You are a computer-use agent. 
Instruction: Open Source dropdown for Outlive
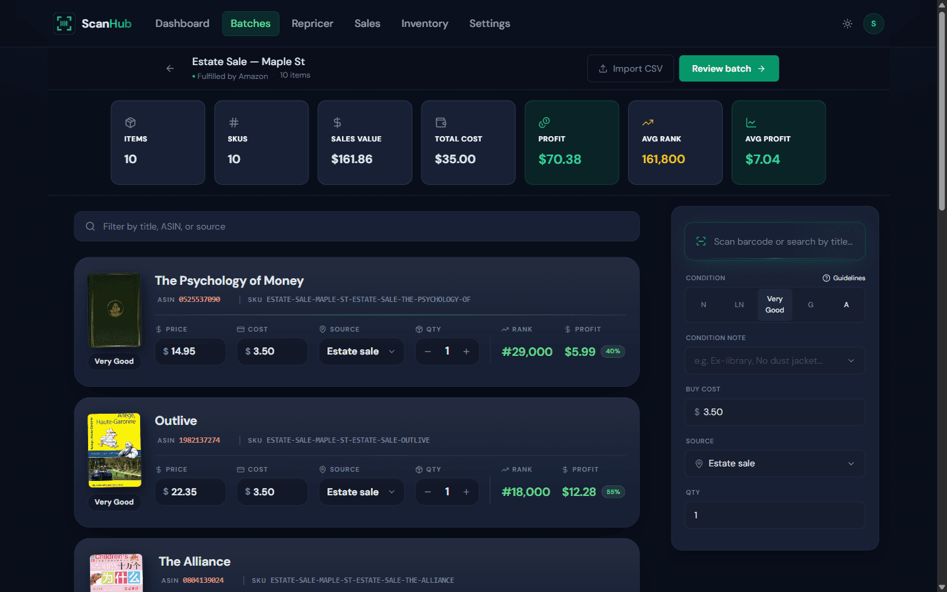click(361, 492)
